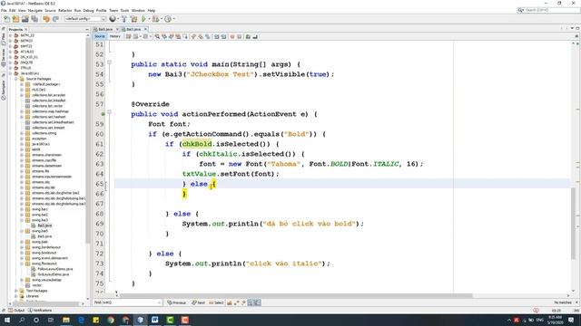This screenshot has height=326, width=581.
Task: Open the File menu
Action: click(x=4, y=10)
